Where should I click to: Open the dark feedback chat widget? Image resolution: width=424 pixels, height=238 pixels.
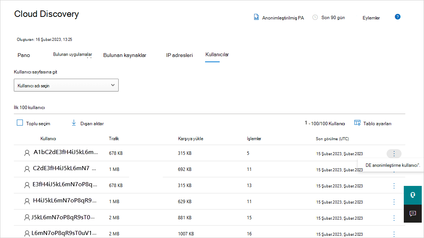pos(413,214)
